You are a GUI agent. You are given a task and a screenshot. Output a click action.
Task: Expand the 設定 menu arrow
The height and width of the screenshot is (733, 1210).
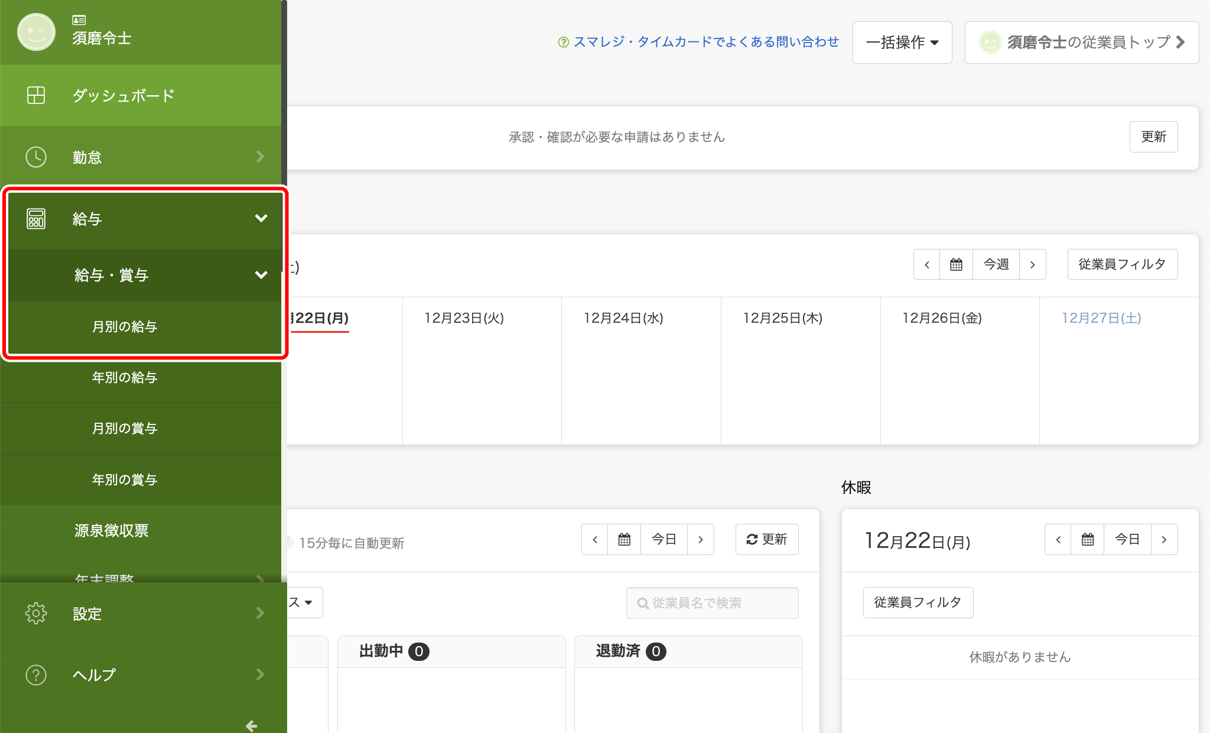pos(260,614)
